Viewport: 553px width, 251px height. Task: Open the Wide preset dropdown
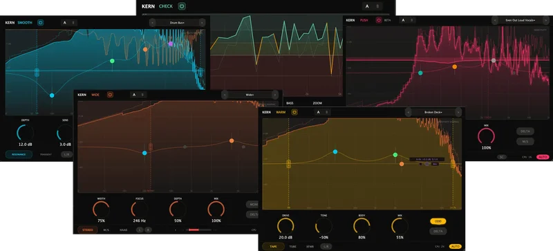coord(250,95)
